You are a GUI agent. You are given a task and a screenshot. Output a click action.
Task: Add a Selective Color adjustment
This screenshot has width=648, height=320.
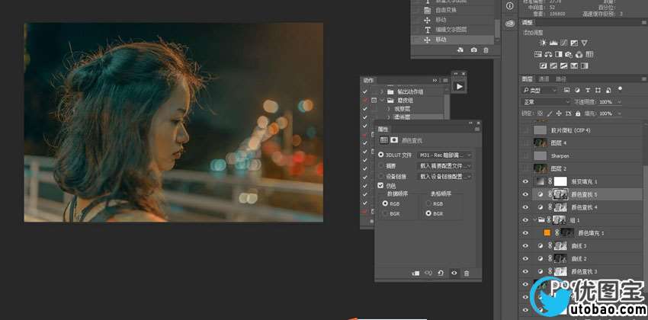574,66
